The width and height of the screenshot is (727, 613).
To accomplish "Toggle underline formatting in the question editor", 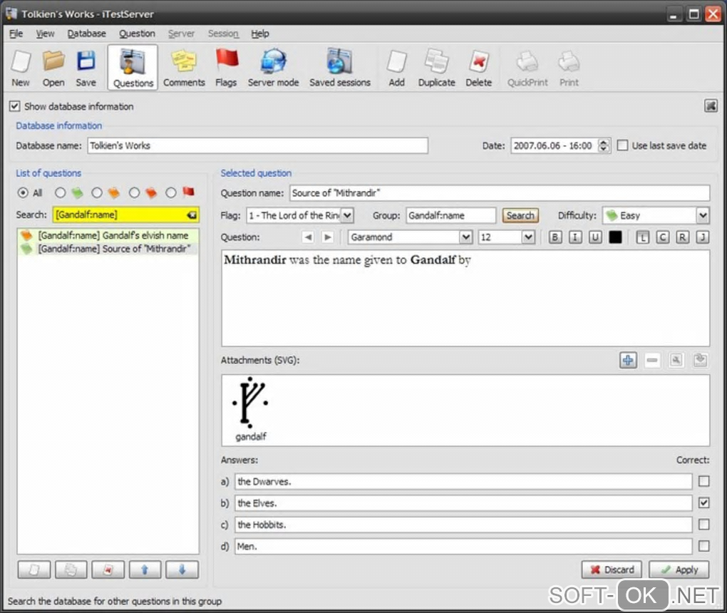I will [595, 237].
